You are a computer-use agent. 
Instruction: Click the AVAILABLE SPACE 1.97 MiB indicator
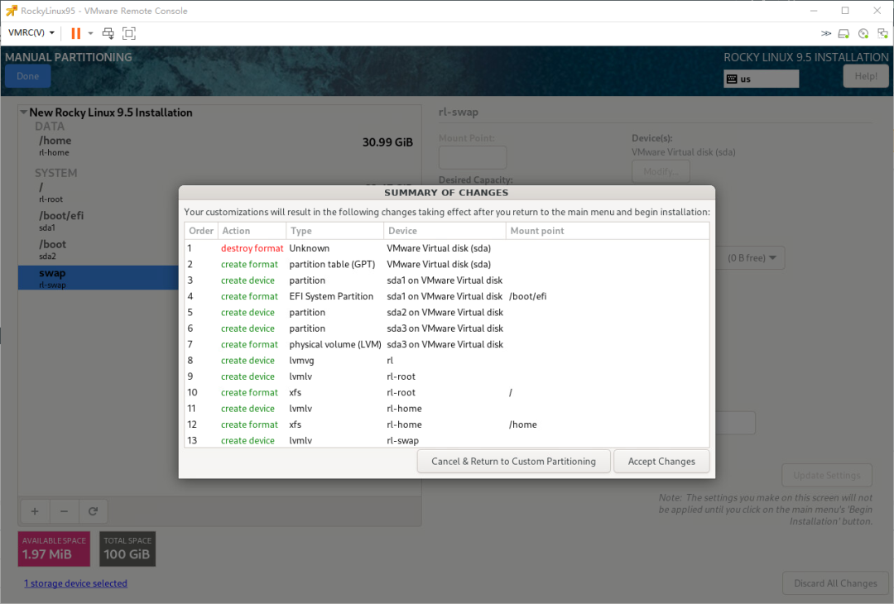[x=54, y=549]
